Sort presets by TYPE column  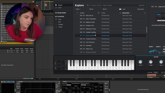tap(103, 13)
